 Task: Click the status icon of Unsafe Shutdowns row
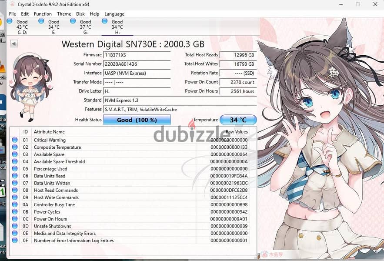[x=15, y=226]
